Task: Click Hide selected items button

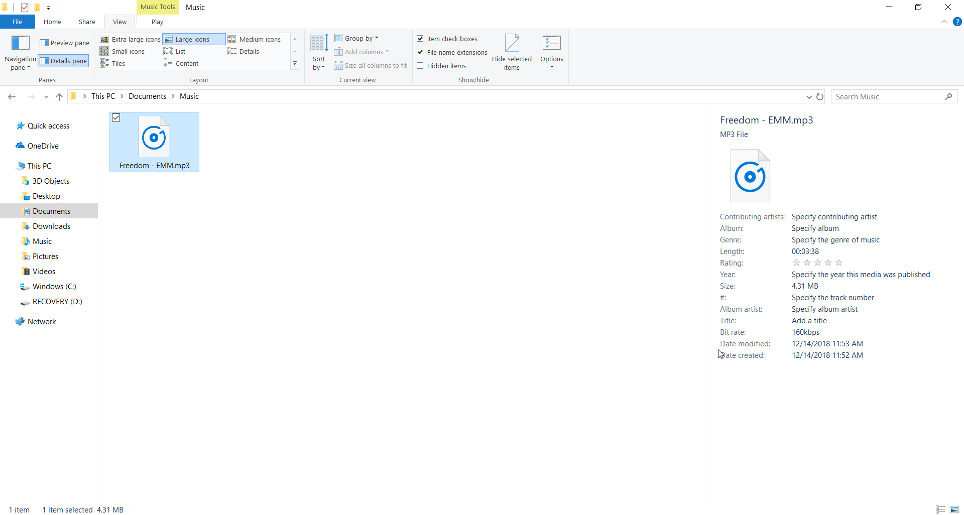Action: 512,53
